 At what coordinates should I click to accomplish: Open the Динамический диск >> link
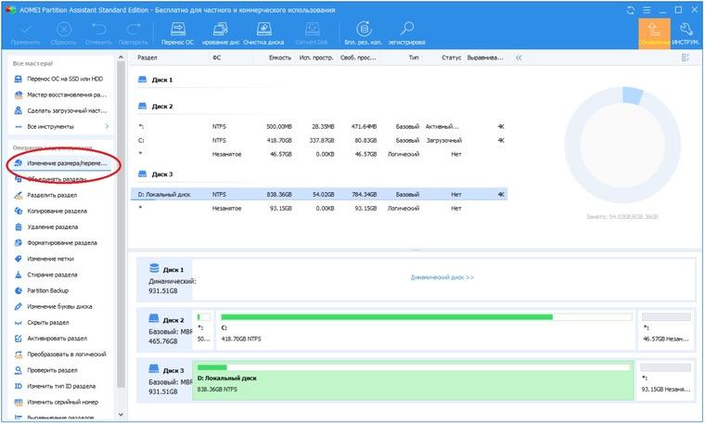pyautogui.click(x=442, y=277)
